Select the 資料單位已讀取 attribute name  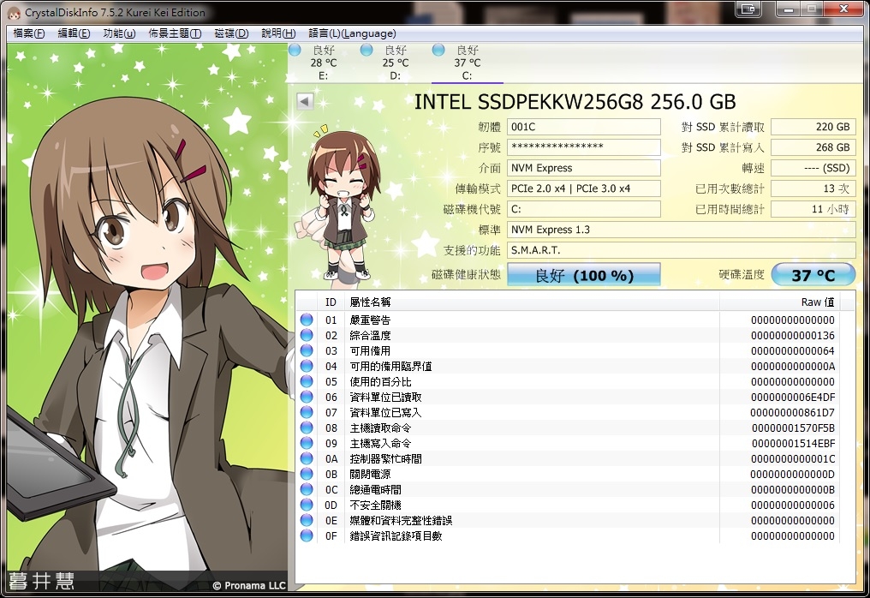385,397
